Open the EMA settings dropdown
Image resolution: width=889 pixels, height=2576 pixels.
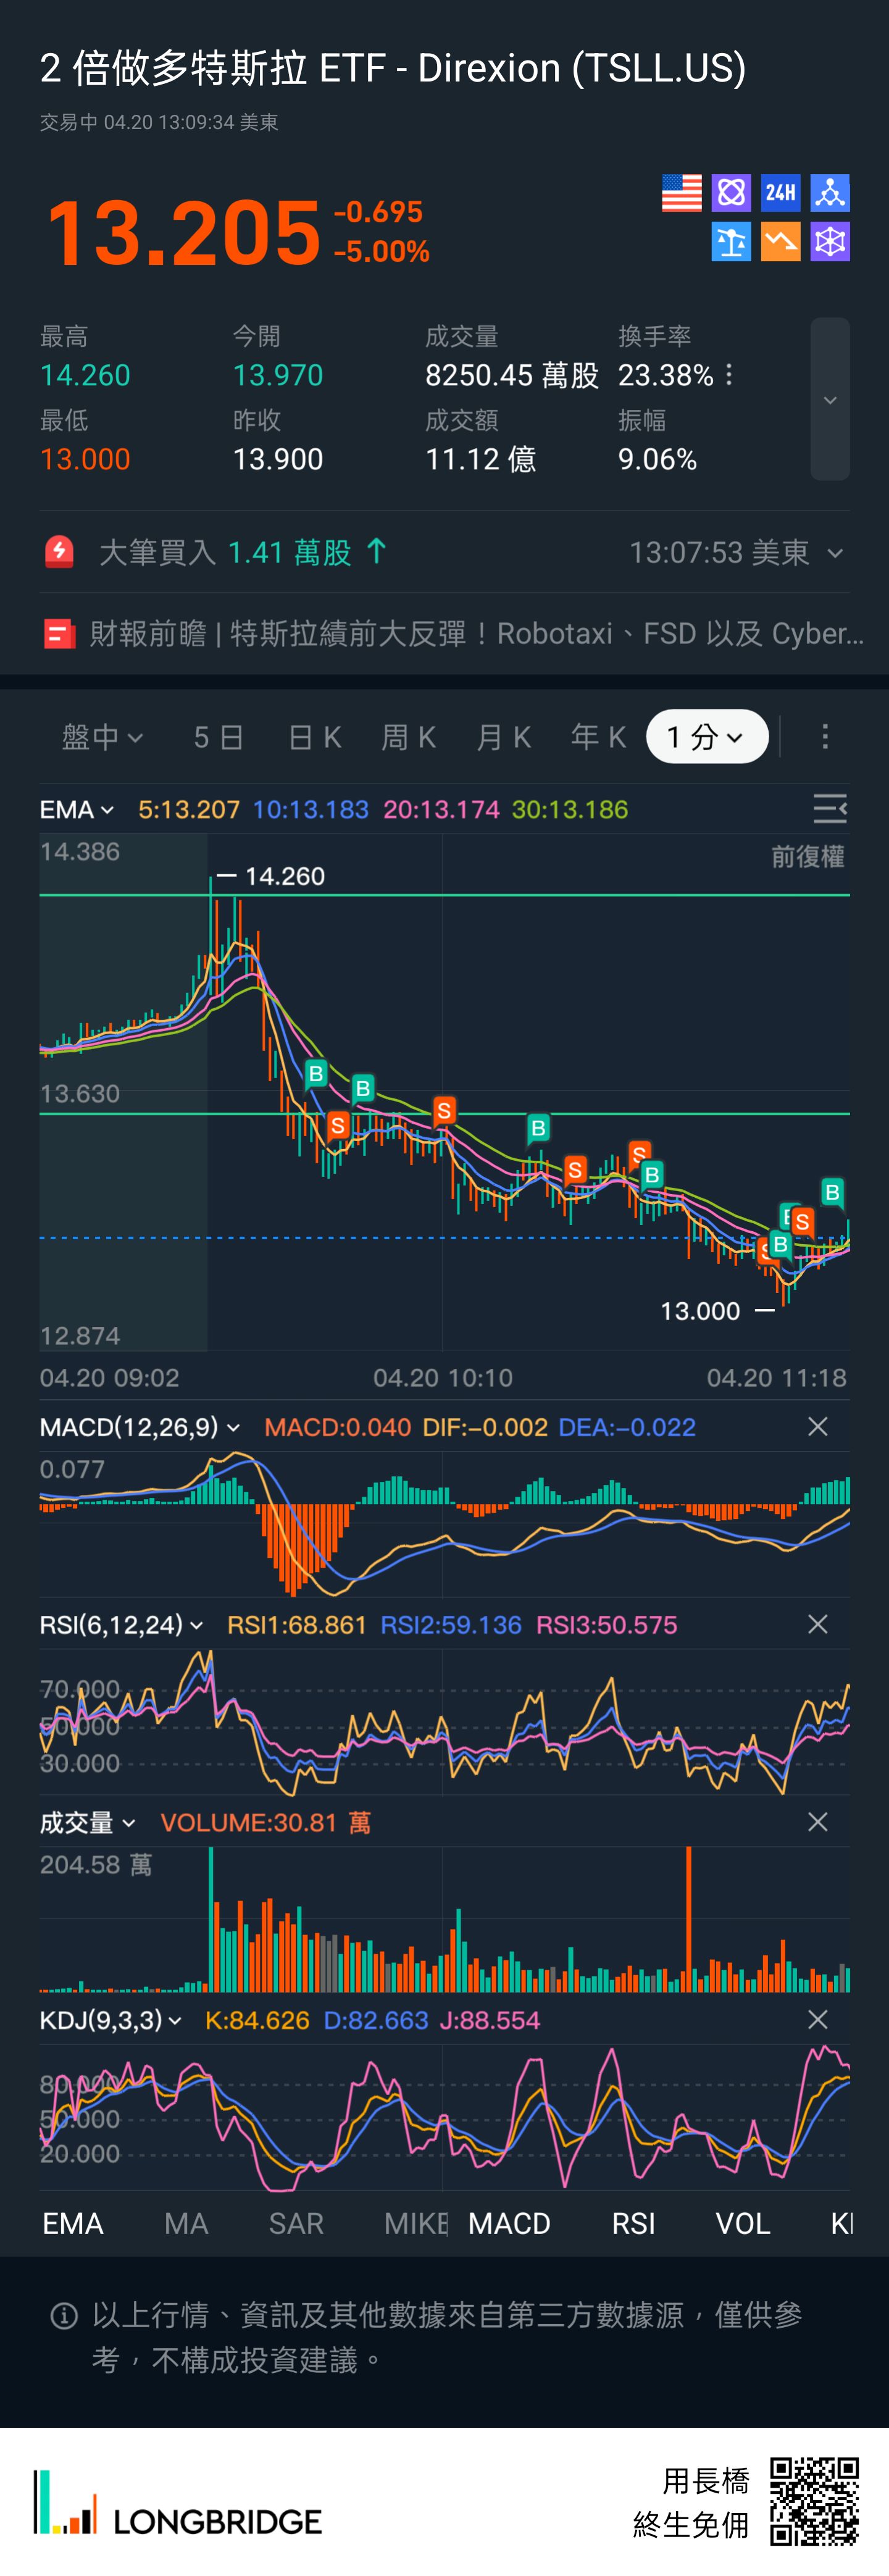(77, 810)
